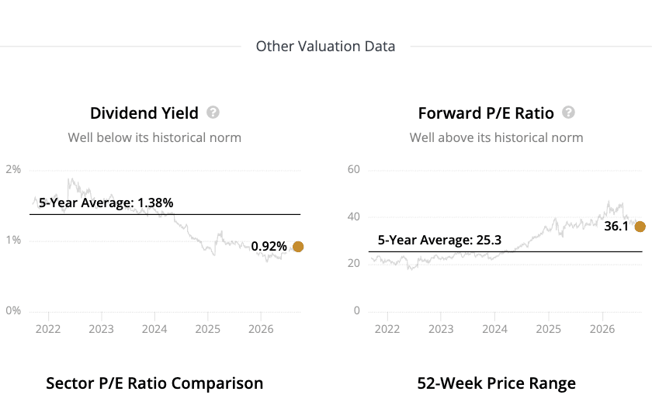
Task: Click the 36.1 forward P/E value label
Action: [616, 226]
